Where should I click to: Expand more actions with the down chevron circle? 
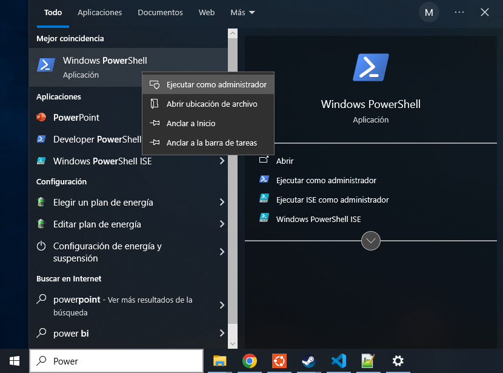click(371, 241)
